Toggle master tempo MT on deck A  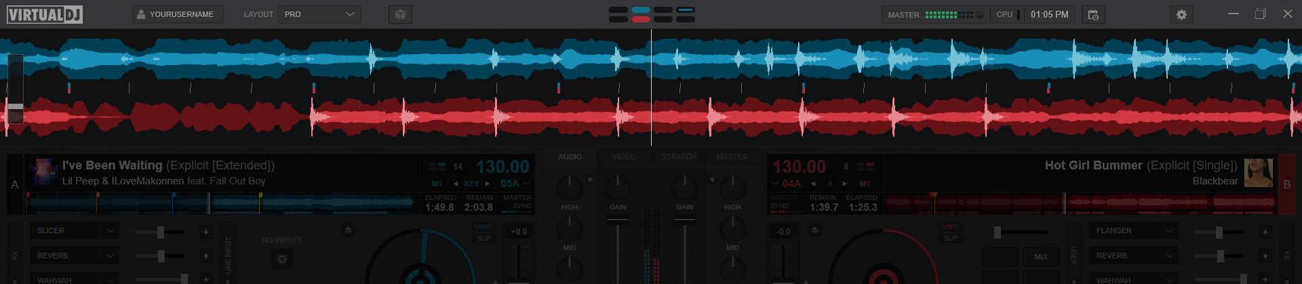[437, 184]
